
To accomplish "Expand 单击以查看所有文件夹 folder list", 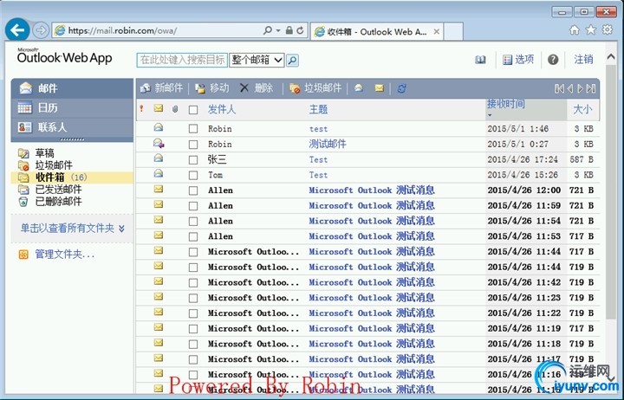I will (73, 229).
